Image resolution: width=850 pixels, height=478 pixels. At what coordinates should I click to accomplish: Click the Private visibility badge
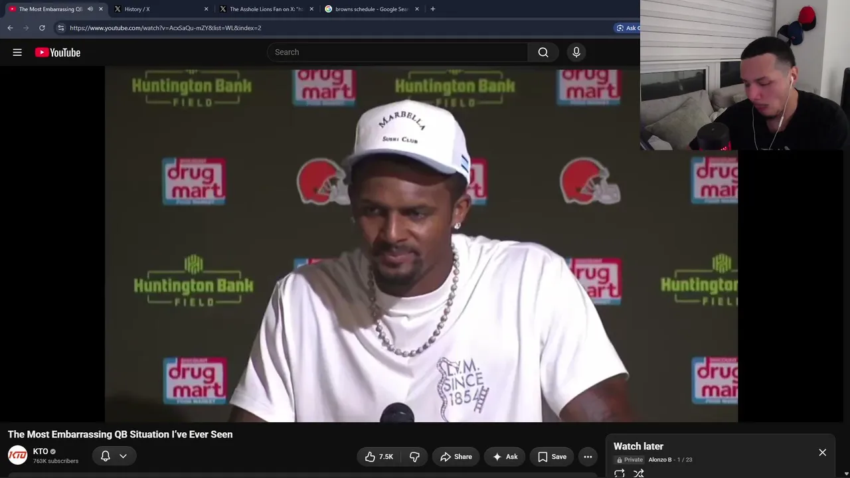point(630,459)
